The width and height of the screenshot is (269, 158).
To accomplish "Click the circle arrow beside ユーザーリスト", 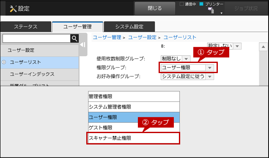I will click(x=4, y=62).
